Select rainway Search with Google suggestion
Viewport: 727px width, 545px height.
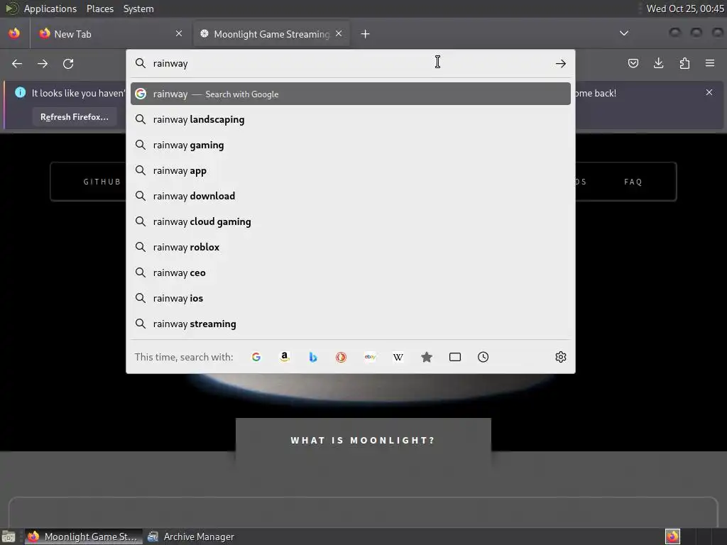pyautogui.click(x=351, y=94)
